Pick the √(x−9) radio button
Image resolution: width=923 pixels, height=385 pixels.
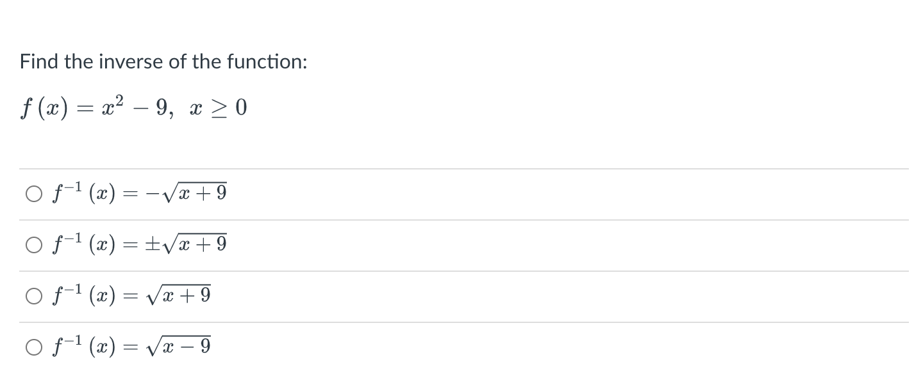(x=34, y=347)
